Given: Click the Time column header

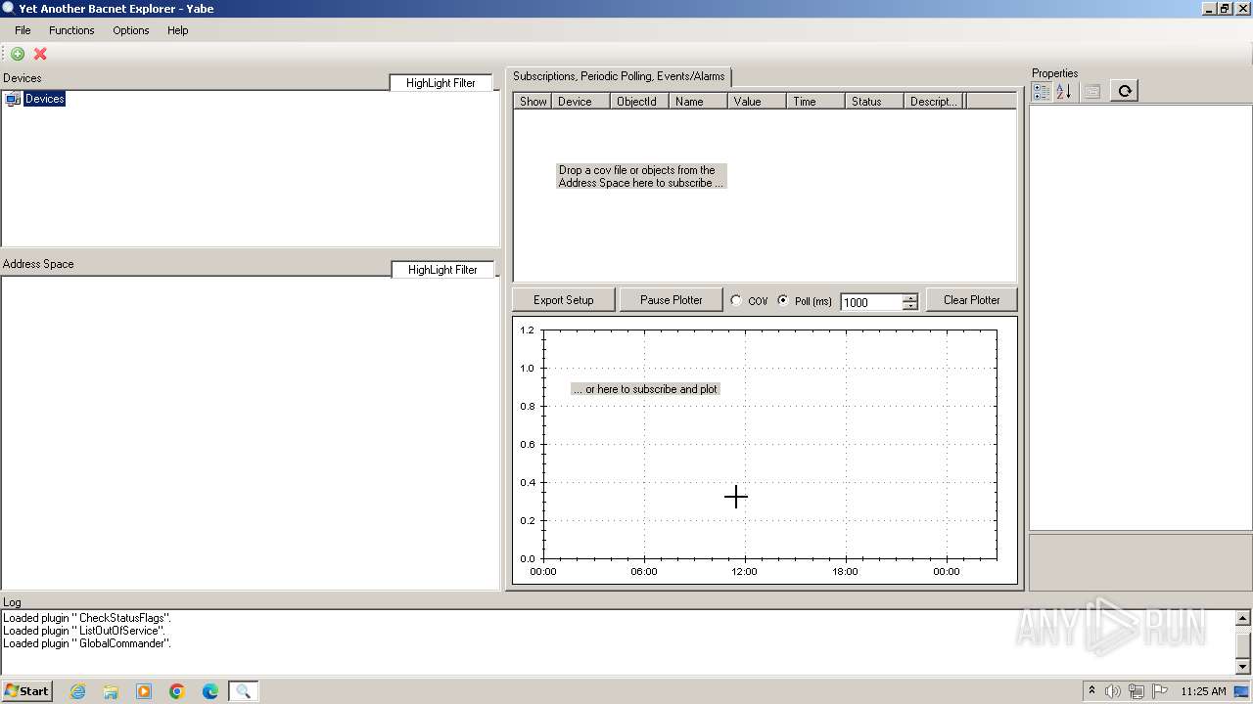Looking at the screenshot, I should pyautogui.click(x=815, y=101).
